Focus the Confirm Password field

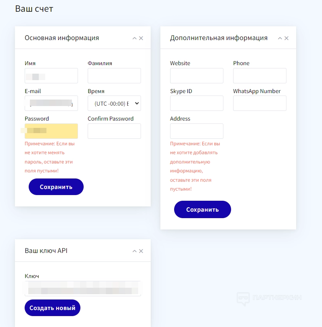tap(114, 131)
